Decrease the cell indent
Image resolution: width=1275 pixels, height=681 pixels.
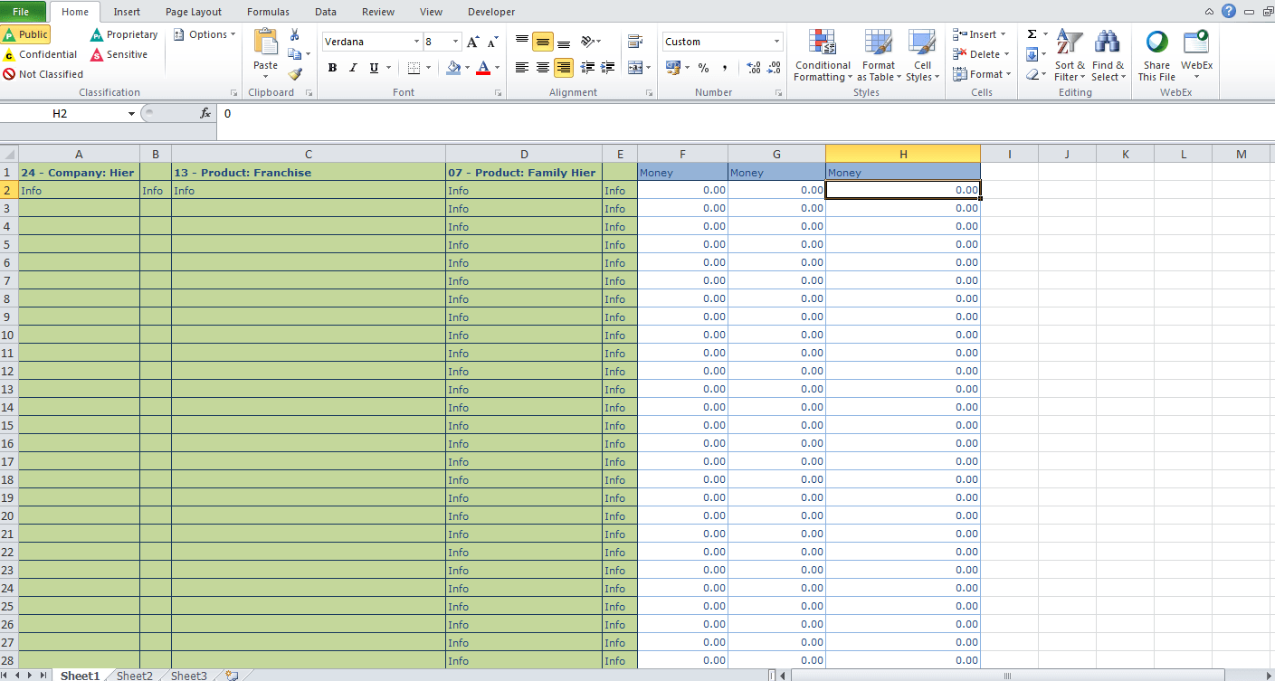[588, 68]
